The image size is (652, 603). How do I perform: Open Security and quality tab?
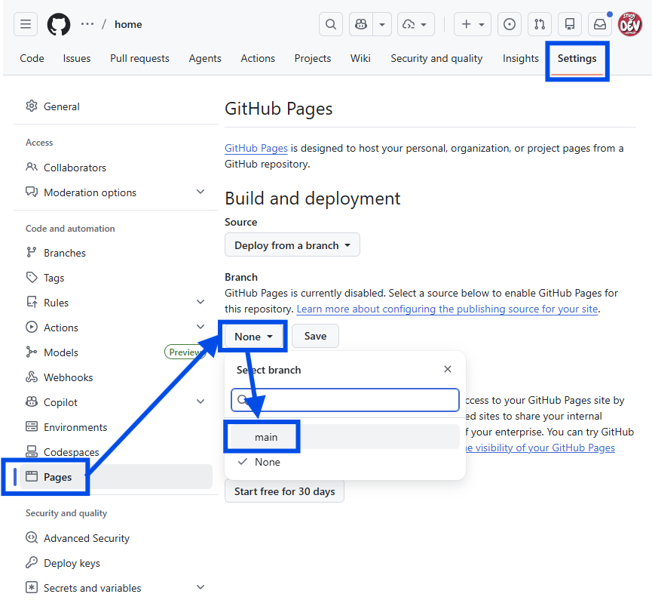tap(436, 58)
